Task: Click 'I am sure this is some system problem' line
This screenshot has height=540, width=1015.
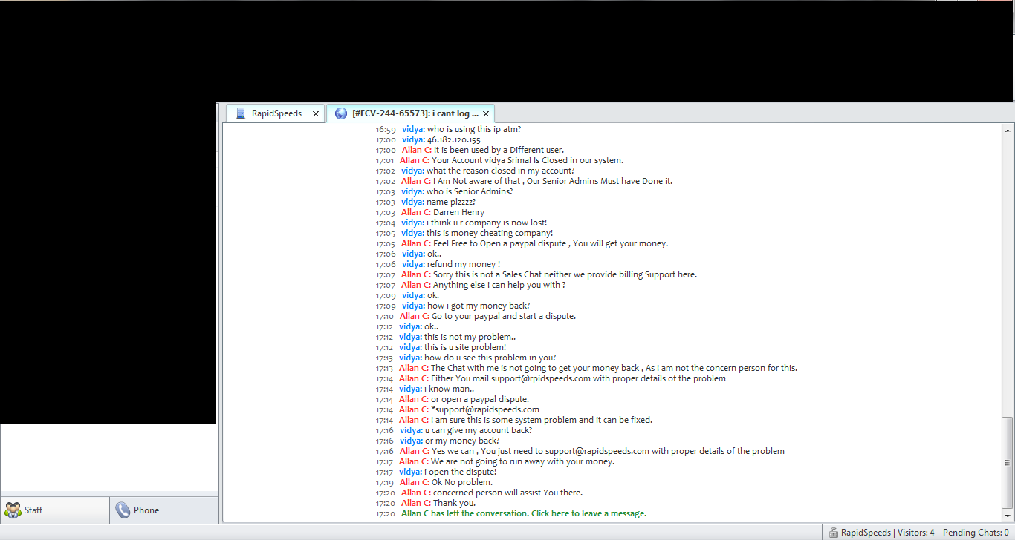Action: coord(542,420)
